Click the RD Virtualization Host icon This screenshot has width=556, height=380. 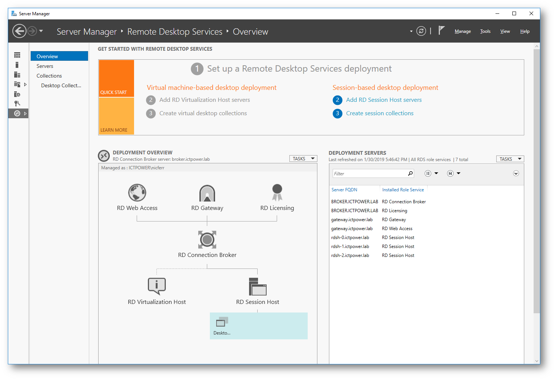[x=157, y=286]
